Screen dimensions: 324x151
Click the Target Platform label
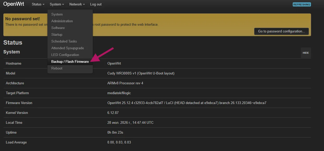click(17, 93)
